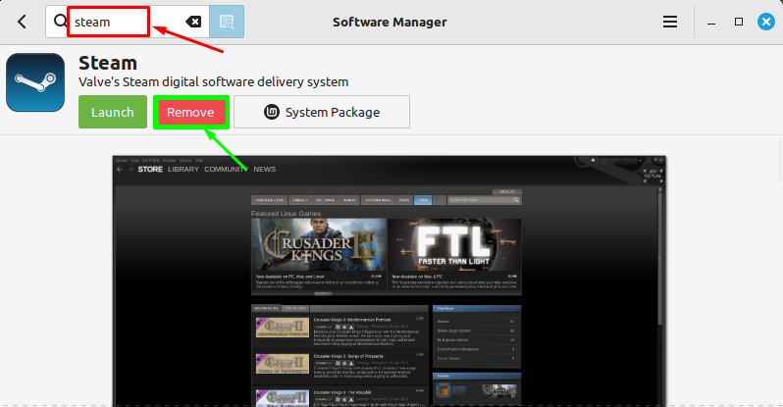Select STORE tab in the Steam screenshot
This screenshot has width=783, height=407.
coord(150,170)
